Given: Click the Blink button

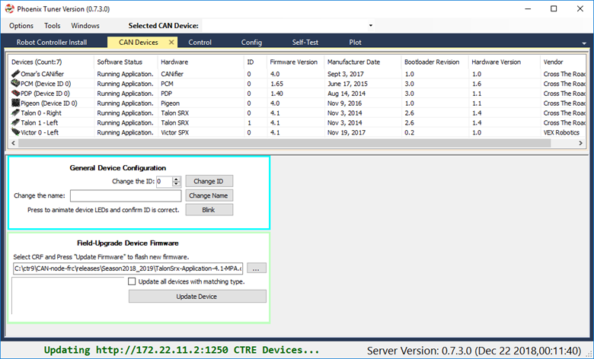Looking at the screenshot, I should pos(209,210).
